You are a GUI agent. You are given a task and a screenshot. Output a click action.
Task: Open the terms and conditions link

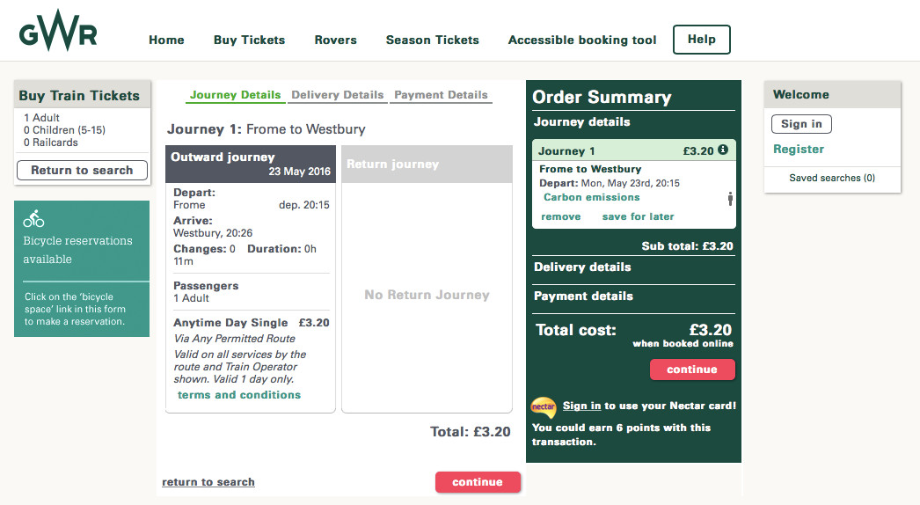coord(239,395)
